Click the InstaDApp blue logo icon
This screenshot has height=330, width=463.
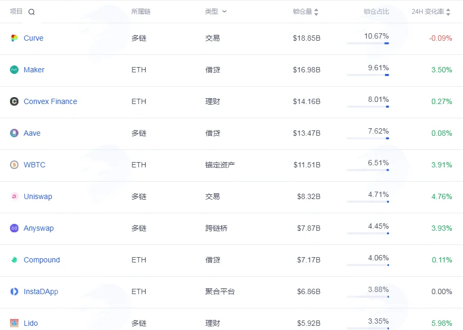(14, 291)
